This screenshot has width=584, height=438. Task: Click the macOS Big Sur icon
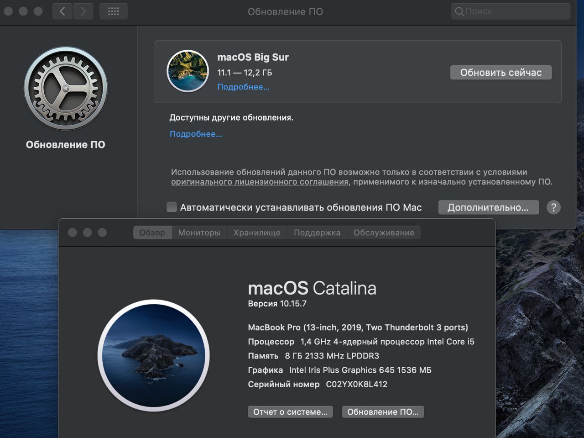(188, 71)
